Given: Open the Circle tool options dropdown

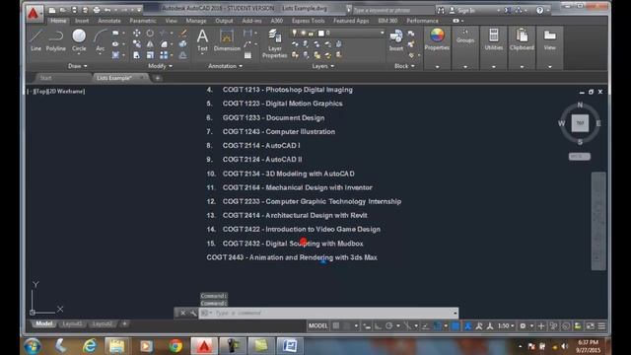Looking at the screenshot, I should (79, 54).
